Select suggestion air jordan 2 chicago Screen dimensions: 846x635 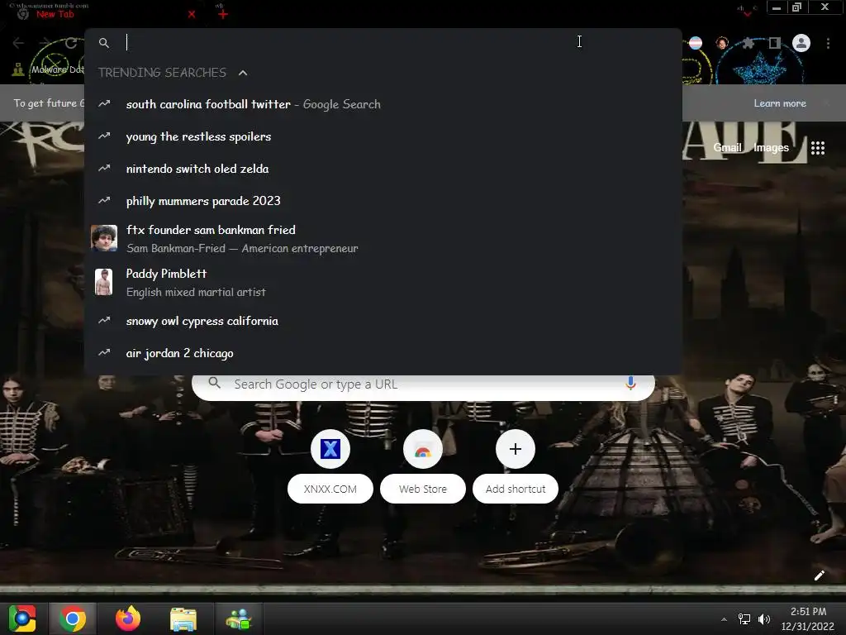pos(383,353)
